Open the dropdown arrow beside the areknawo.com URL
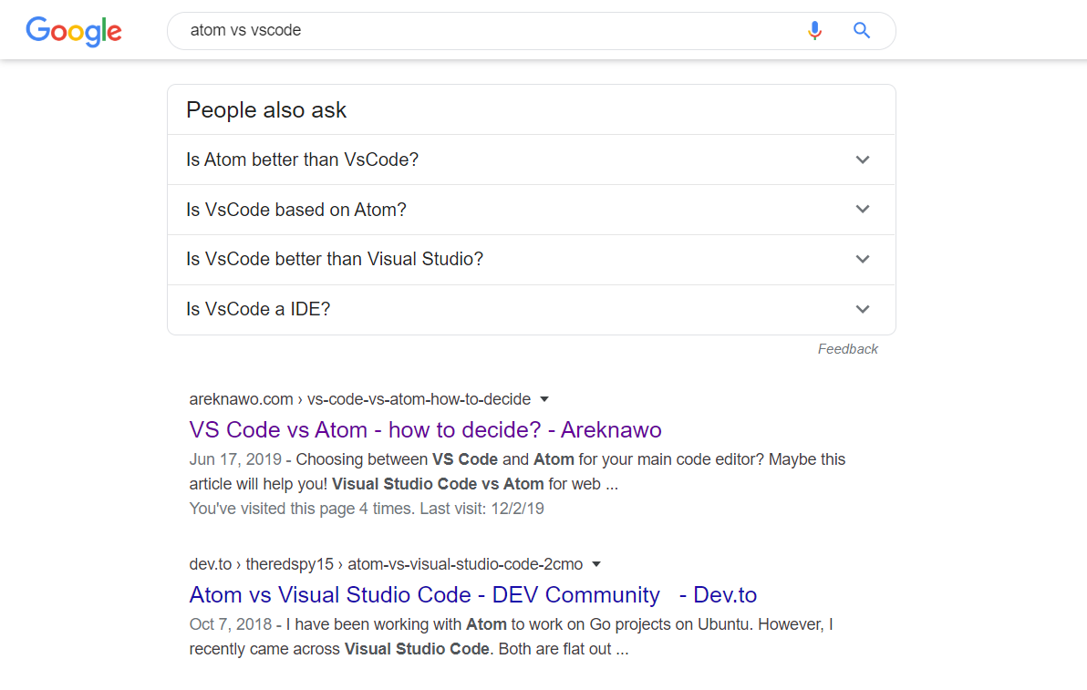The image size is (1087, 690). [544, 399]
